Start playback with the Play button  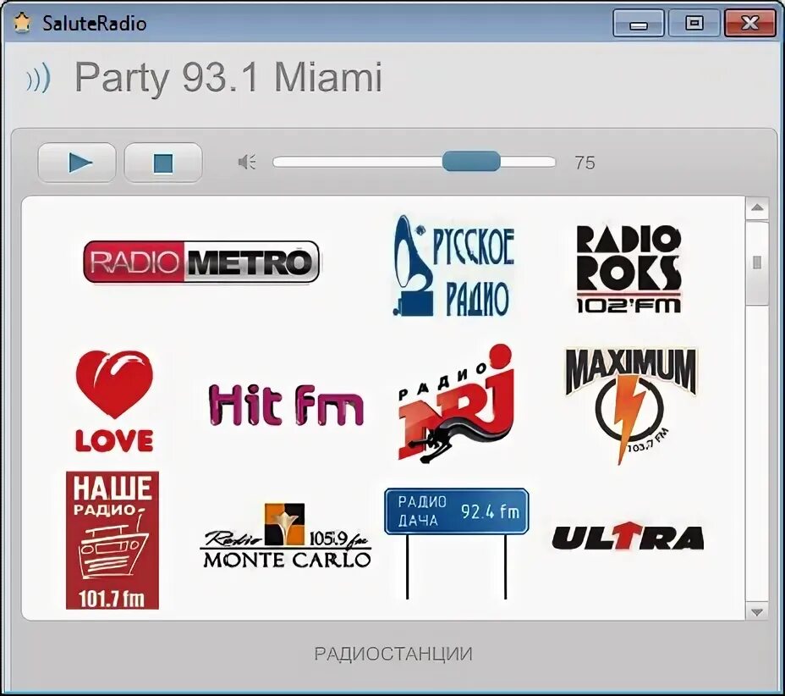point(77,163)
